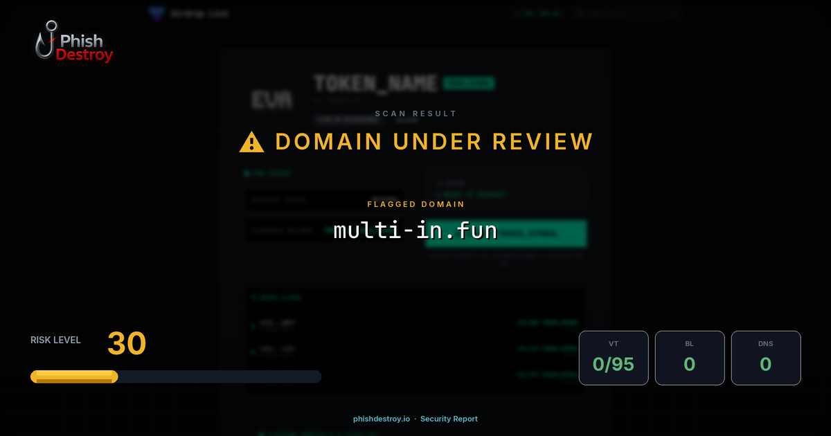The width and height of the screenshot is (831, 436).
Task: Toggle the flagged state on multi-in.fun
Action: (x=415, y=231)
